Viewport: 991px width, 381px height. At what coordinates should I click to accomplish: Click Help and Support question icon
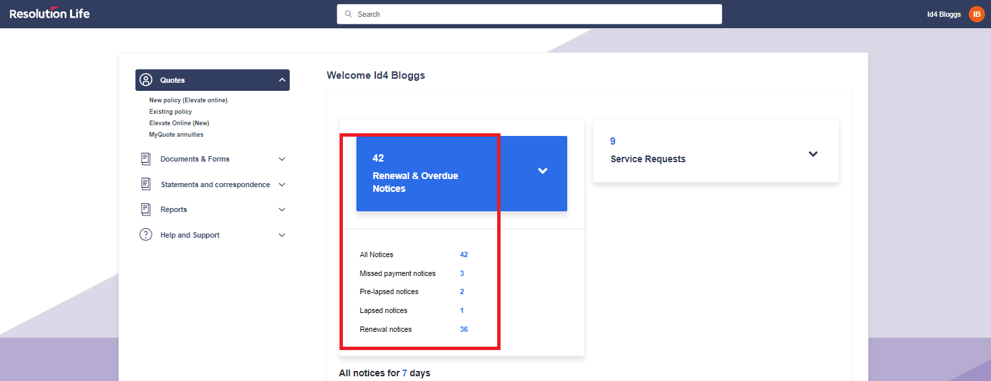tap(146, 235)
